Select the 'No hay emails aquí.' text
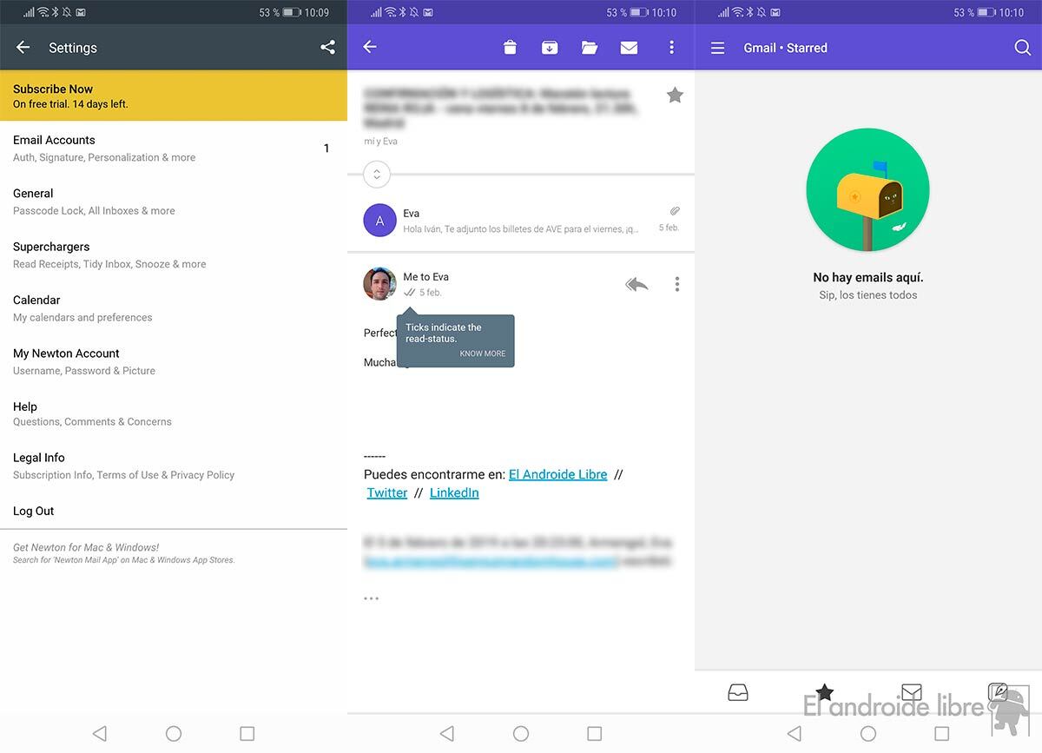The height and width of the screenshot is (753, 1042). pos(868,277)
